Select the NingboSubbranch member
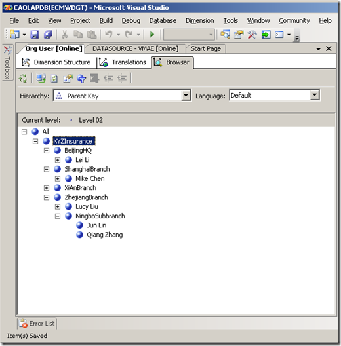The height and width of the screenshot is (346, 341). [100, 216]
